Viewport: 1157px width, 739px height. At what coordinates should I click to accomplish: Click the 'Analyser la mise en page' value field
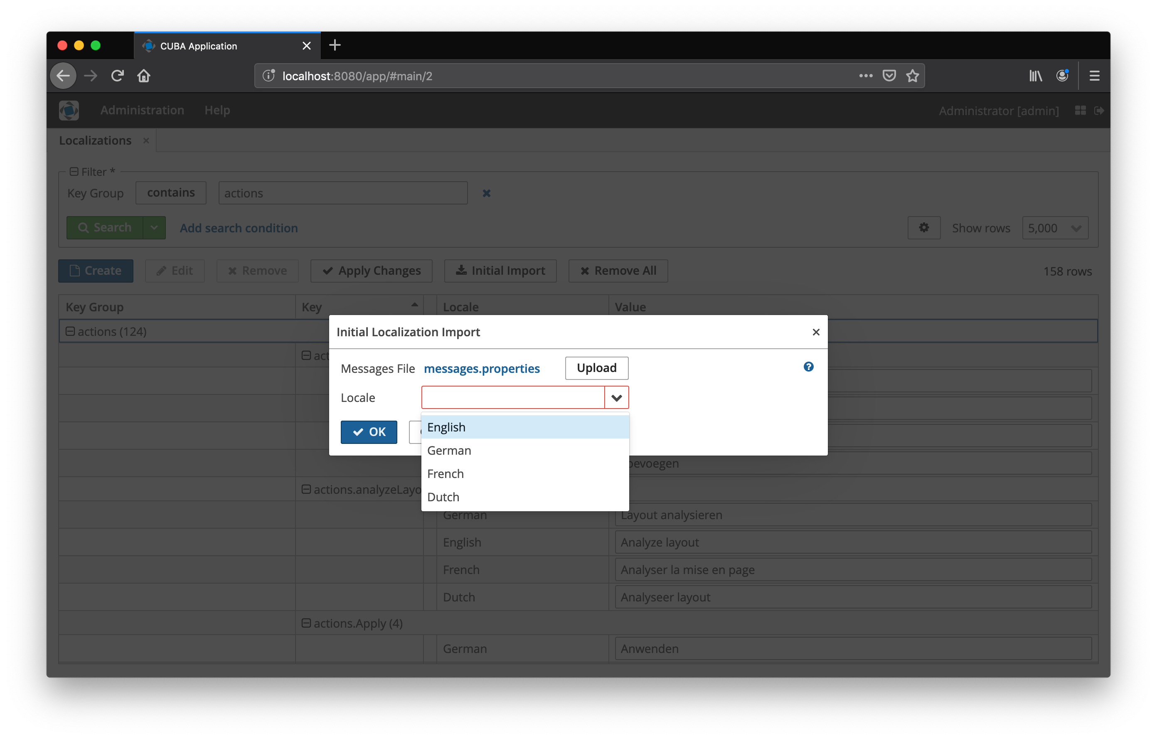click(x=853, y=569)
